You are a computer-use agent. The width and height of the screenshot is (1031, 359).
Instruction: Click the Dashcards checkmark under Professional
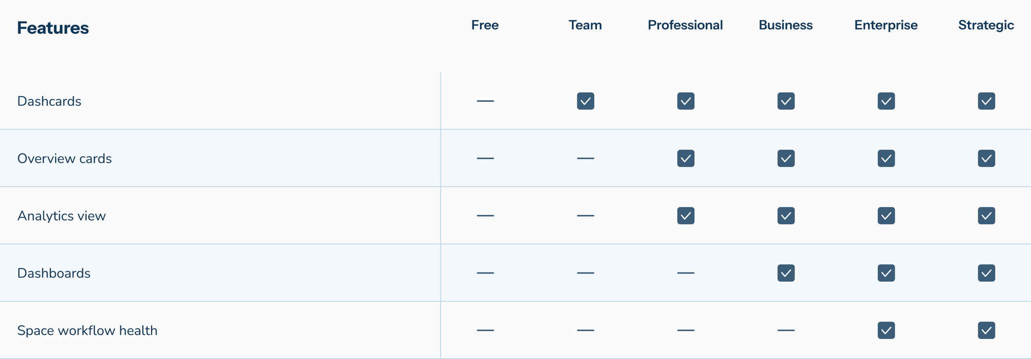pos(685,101)
